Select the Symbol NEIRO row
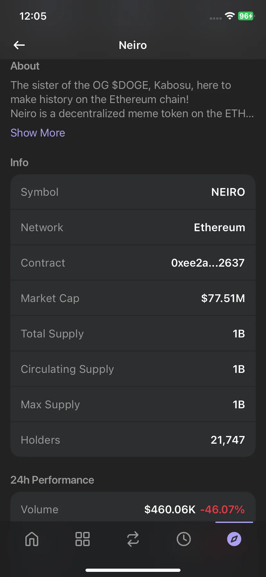The image size is (266, 577). [x=133, y=192]
